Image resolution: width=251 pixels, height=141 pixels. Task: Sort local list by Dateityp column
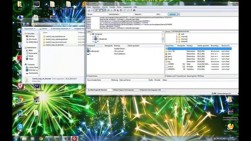coord(120,46)
